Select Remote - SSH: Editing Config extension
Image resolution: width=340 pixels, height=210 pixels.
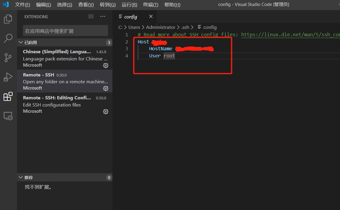(x=65, y=104)
